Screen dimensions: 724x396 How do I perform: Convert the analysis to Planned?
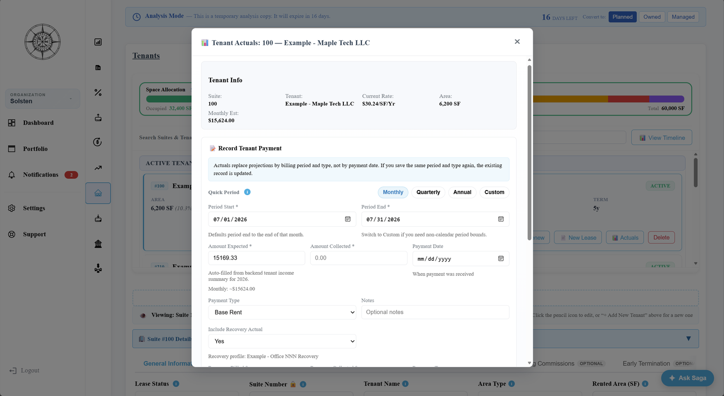(x=623, y=17)
